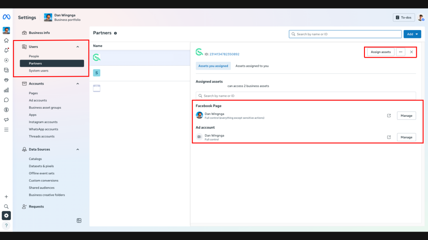Click the Partners info icon
The height and width of the screenshot is (240, 428).
(x=115, y=33)
